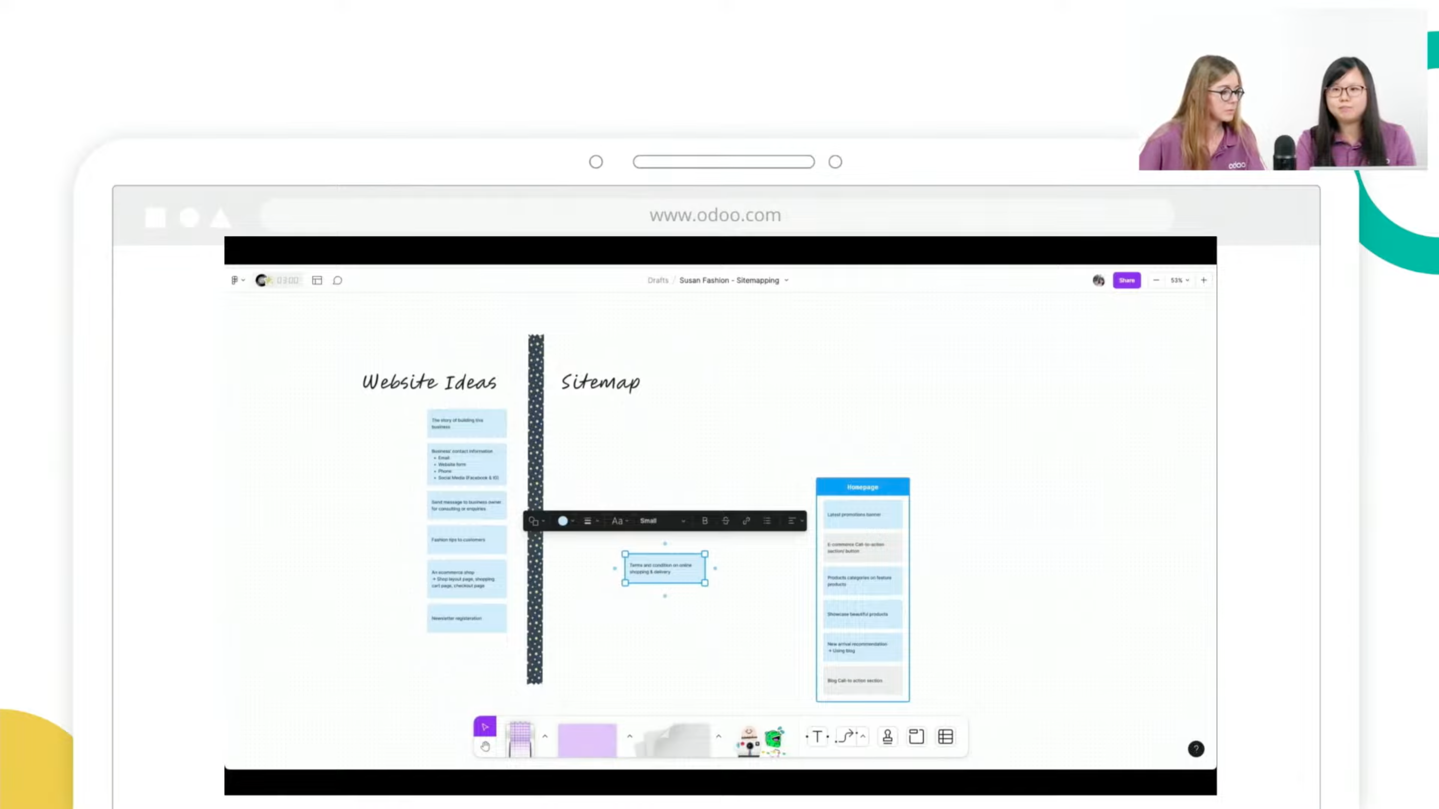The width and height of the screenshot is (1439, 809).
Task: Toggle bulleted list formatting
Action: 767,521
